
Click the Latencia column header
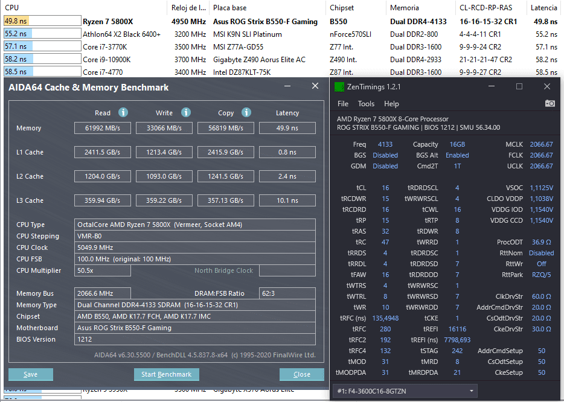click(x=544, y=8)
